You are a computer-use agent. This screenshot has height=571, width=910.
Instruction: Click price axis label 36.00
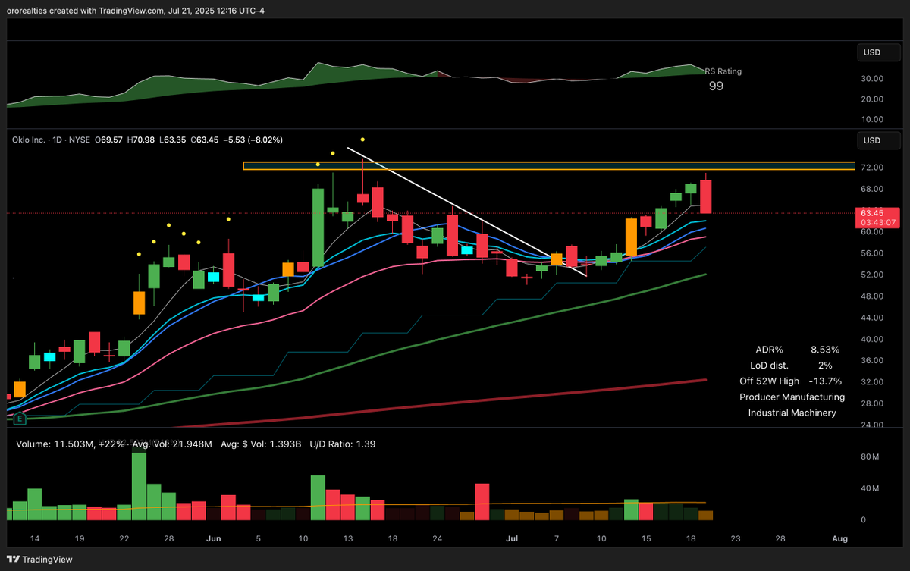pos(872,360)
